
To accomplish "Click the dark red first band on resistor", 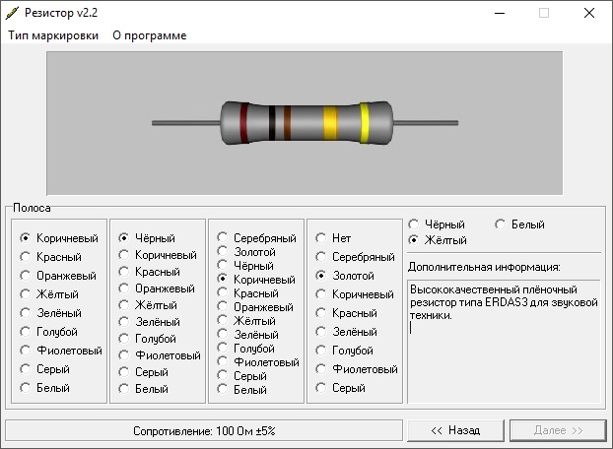I will [x=243, y=123].
